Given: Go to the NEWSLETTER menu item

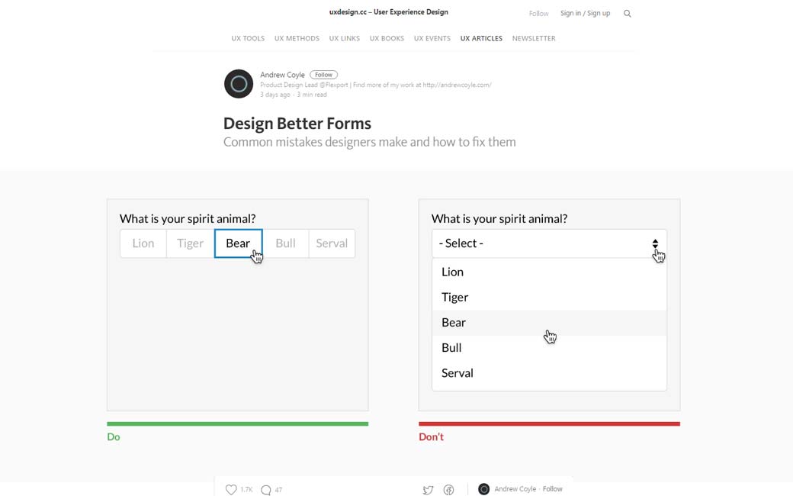Looking at the screenshot, I should coord(534,38).
